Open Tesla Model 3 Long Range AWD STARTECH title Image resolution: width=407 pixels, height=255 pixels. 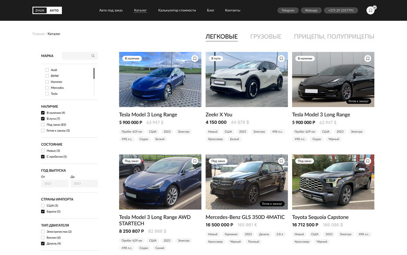coord(155,220)
